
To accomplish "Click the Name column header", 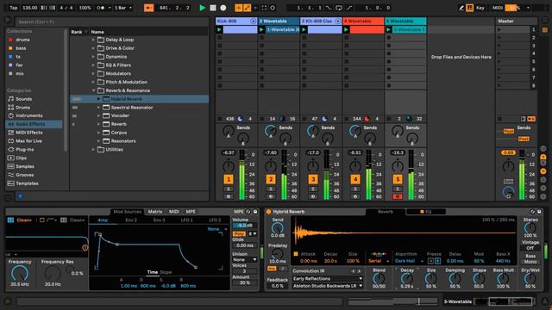I will pyautogui.click(x=97, y=32).
